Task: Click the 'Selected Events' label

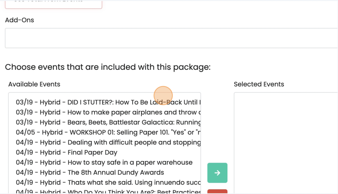Action: tap(259, 84)
